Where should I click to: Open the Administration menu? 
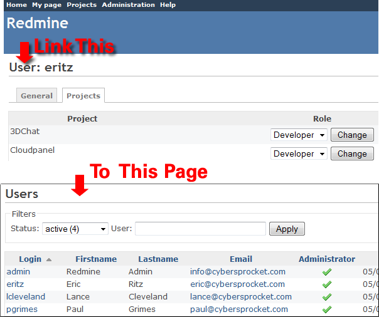tap(128, 5)
